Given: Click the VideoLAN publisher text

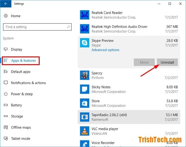Looking at the screenshot, I should tap(99, 133).
